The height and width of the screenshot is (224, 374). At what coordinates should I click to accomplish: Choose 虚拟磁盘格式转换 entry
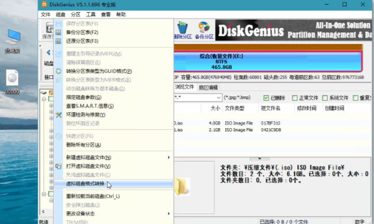click(114, 184)
